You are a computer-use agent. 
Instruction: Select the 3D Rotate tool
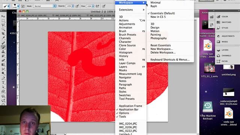click(3, 96)
